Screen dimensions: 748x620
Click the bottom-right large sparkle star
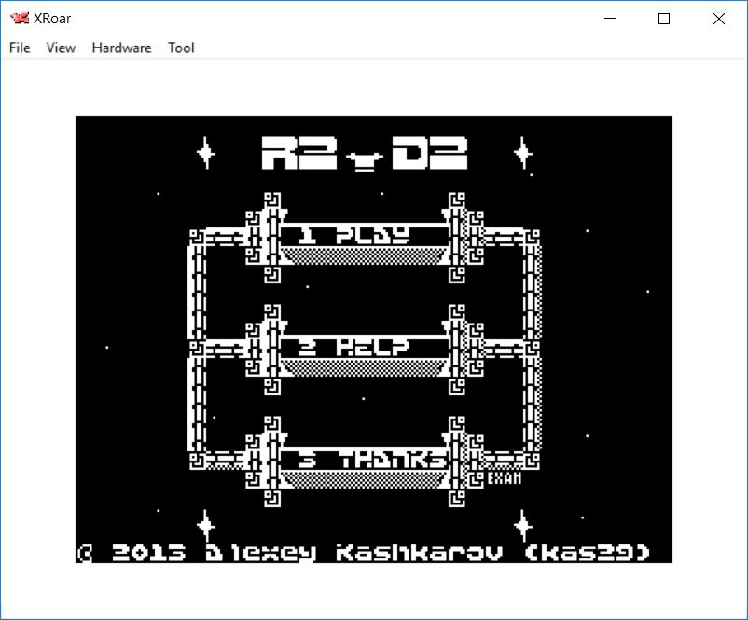(x=523, y=525)
